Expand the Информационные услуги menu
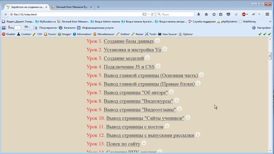The height and width of the screenshot is (154, 274). [96, 28]
